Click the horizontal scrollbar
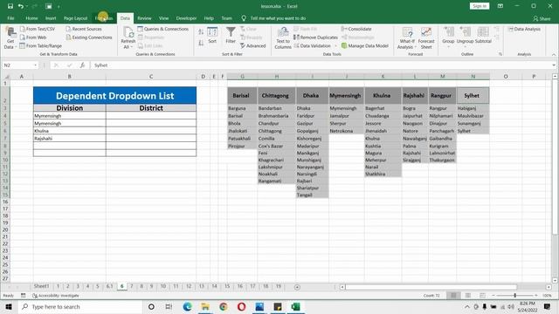 point(431,287)
